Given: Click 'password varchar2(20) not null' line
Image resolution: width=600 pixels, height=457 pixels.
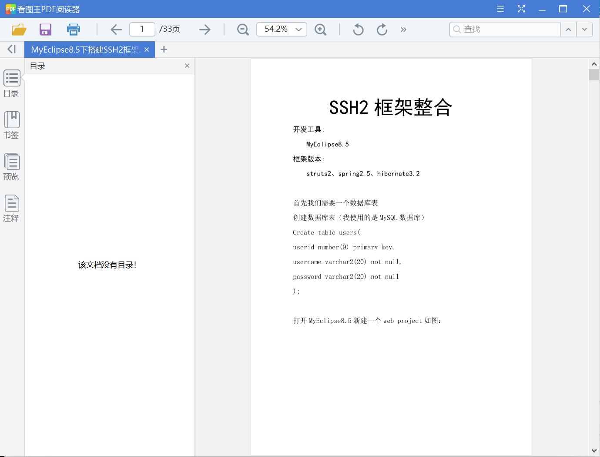Looking at the screenshot, I should (346, 277).
